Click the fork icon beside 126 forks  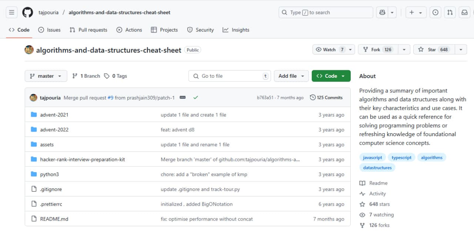(x=362, y=225)
